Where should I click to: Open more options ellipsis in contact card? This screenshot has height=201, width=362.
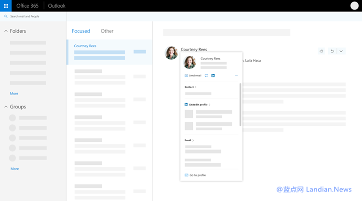pos(236,76)
